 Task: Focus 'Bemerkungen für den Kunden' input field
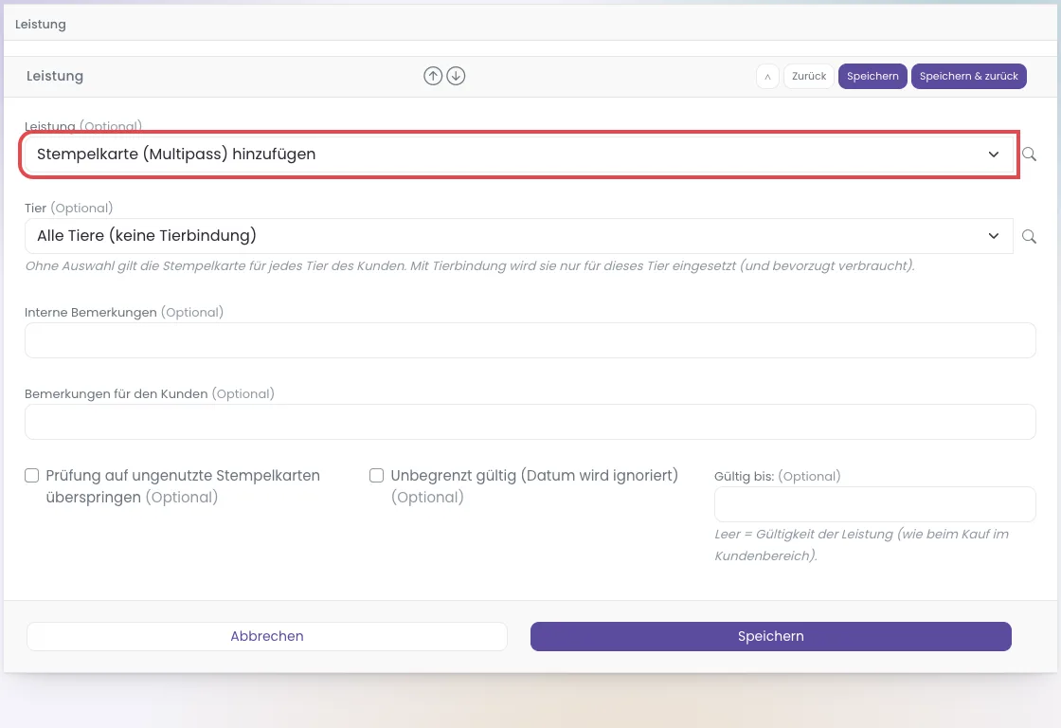pyautogui.click(x=530, y=422)
